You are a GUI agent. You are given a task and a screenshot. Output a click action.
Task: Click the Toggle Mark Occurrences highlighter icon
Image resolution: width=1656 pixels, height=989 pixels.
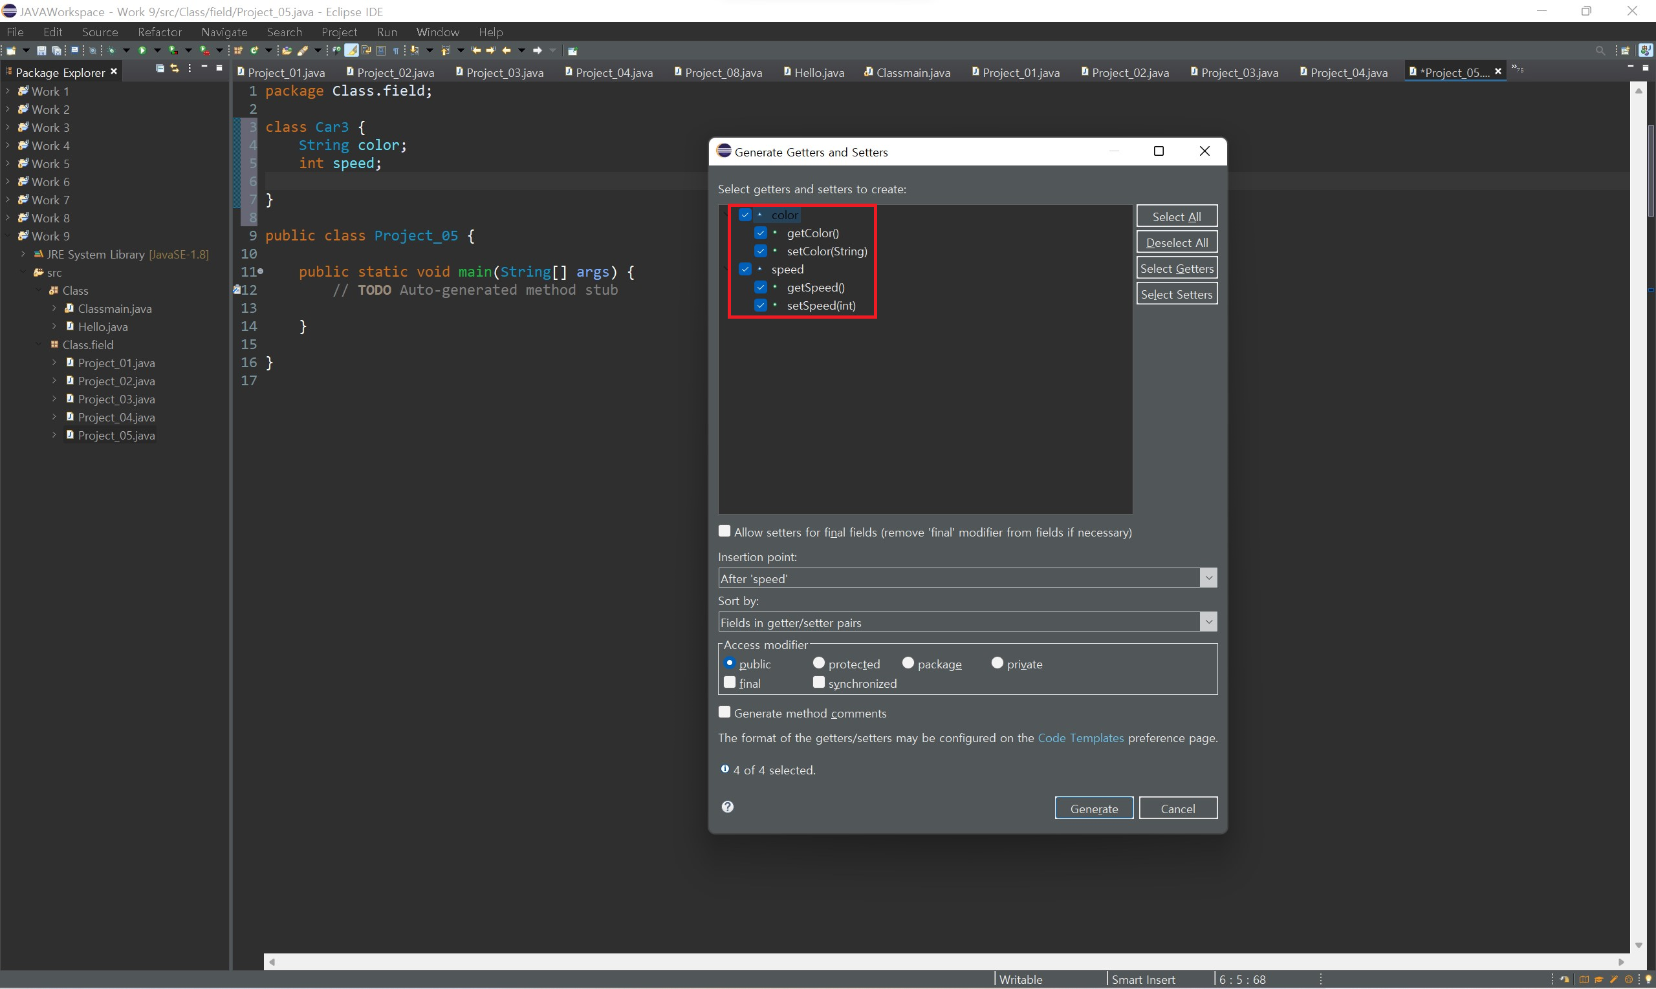click(x=351, y=50)
